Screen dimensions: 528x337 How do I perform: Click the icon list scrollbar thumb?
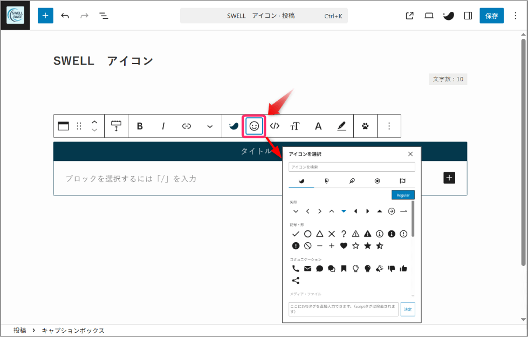[x=413, y=219]
